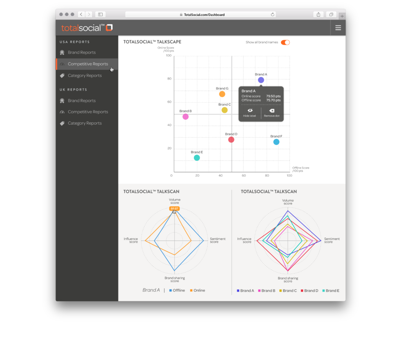Click the Offline legend blue swatch

click(x=171, y=290)
